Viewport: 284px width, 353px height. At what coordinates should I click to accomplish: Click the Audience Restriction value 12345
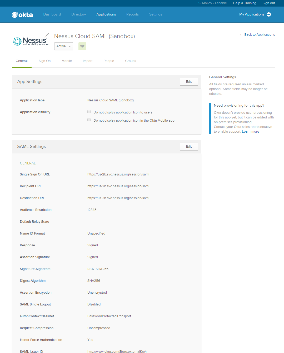click(92, 210)
